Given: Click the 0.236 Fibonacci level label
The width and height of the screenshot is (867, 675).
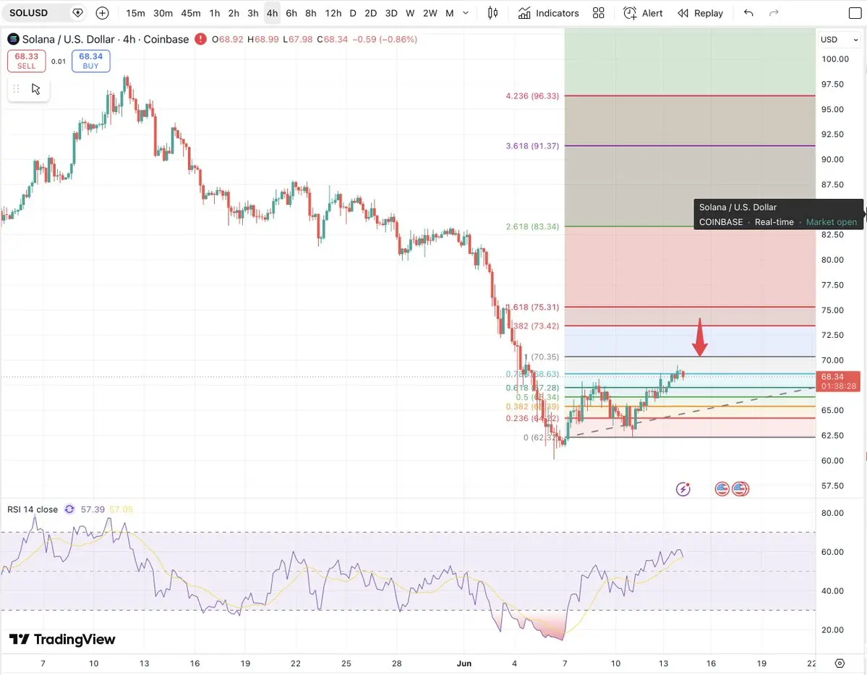Looking at the screenshot, I should pyautogui.click(x=532, y=418).
